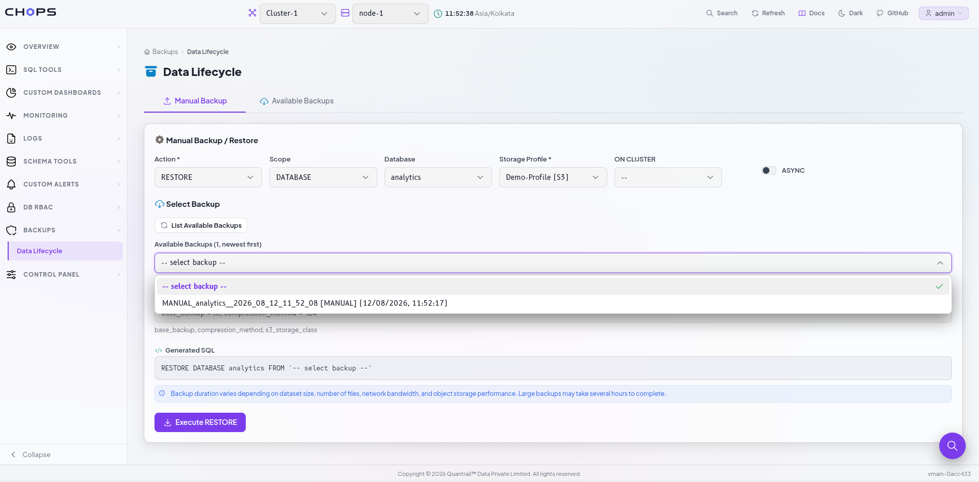Click List Available Backups button
Viewport: 979px width, 482px height.
coord(201,225)
